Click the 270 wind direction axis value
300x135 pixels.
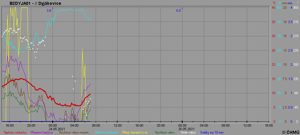click(295, 36)
